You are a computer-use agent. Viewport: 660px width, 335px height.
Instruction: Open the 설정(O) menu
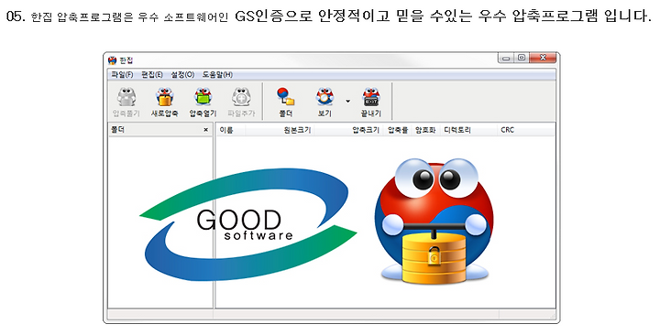coord(182,75)
